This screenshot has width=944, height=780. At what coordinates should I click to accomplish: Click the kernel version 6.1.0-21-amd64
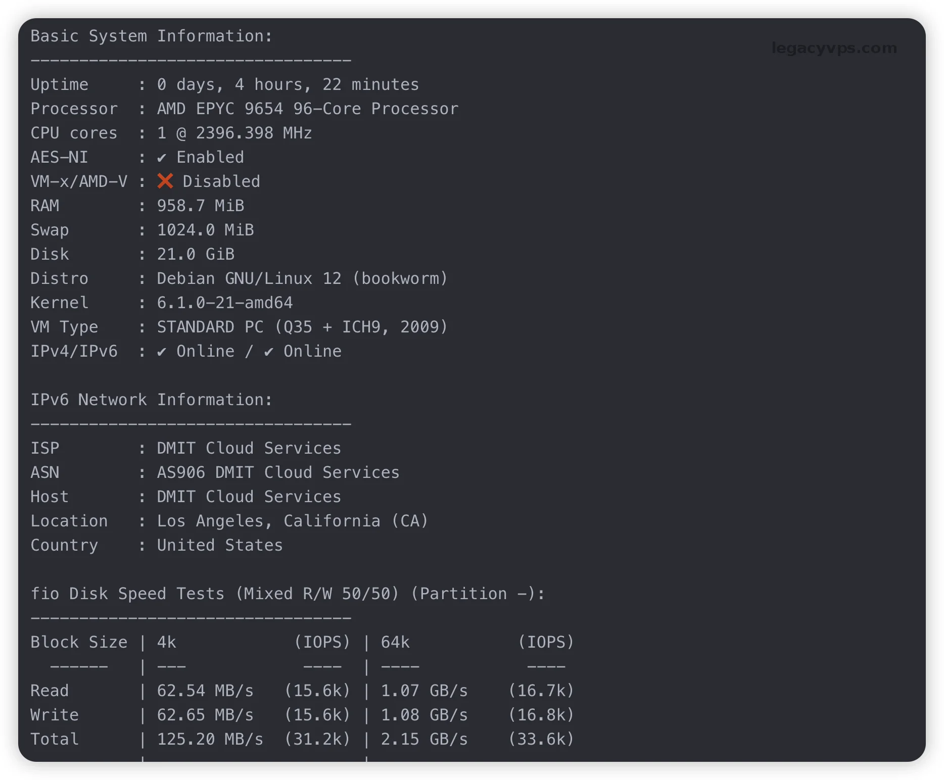[224, 303]
